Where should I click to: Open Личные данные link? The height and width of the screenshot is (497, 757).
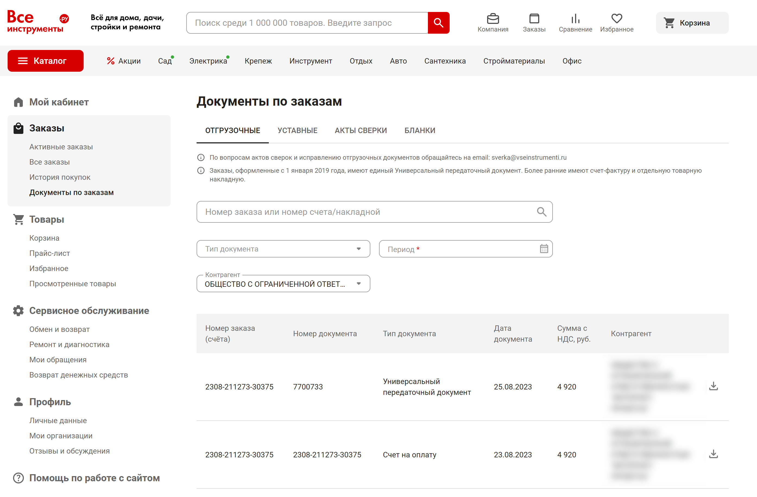(x=58, y=421)
